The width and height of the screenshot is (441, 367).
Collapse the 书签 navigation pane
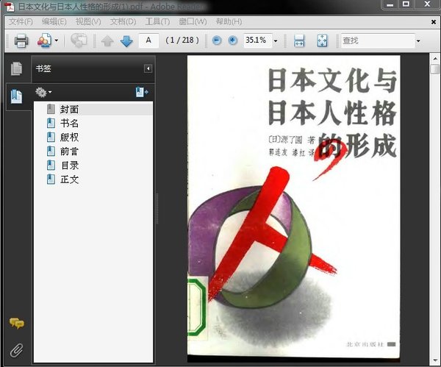pos(148,68)
